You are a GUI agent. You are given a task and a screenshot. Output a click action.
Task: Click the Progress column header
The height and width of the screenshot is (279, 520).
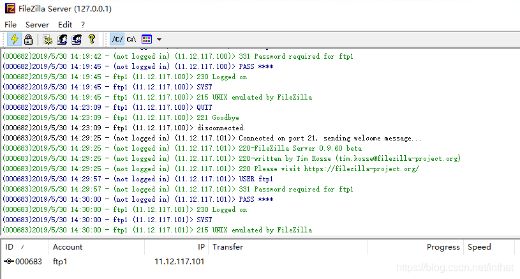point(415,247)
